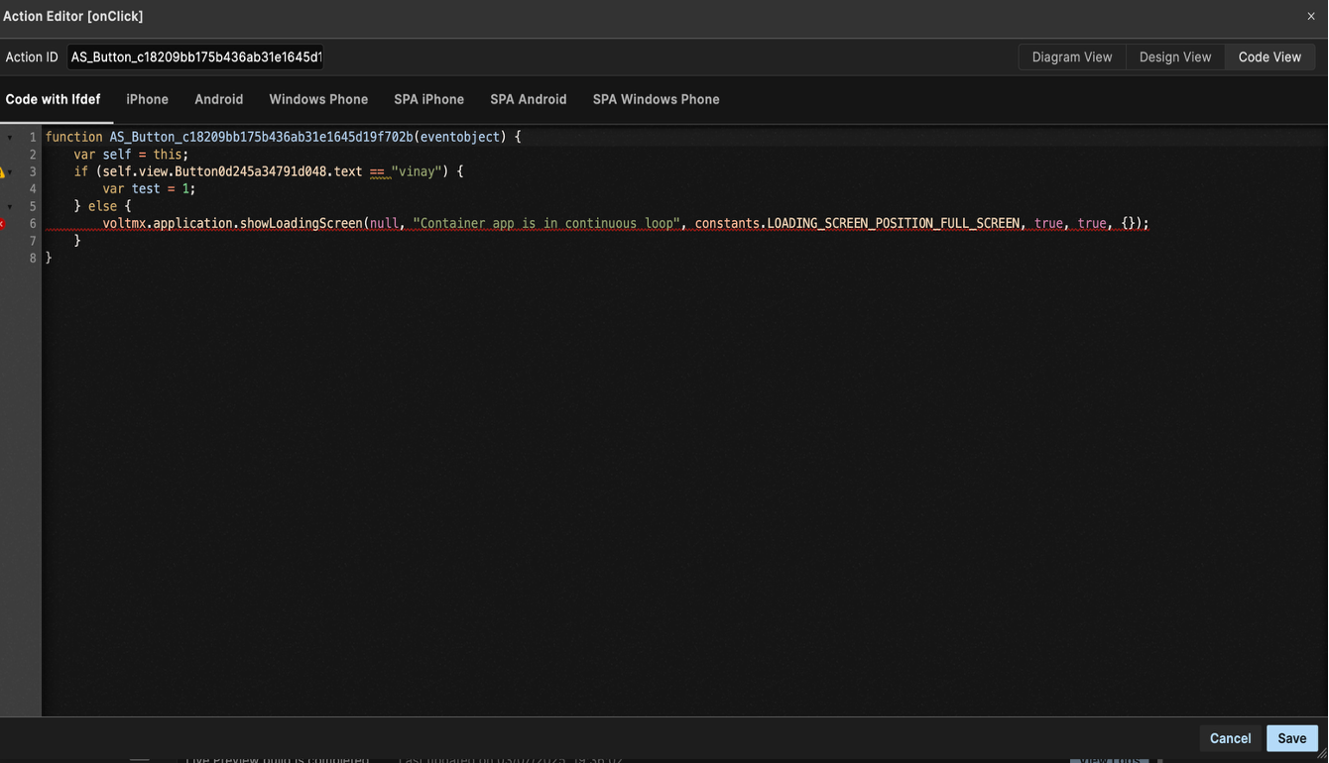Screen dimensions: 1329x763
Task: Show the SPA Windows Phone tab
Action: coord(656,100)
